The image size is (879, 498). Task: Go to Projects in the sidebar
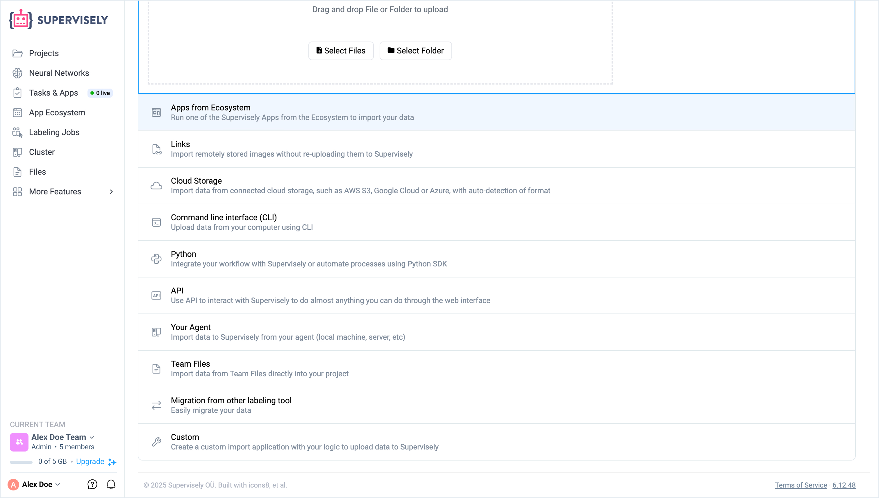tap(44, 53)
